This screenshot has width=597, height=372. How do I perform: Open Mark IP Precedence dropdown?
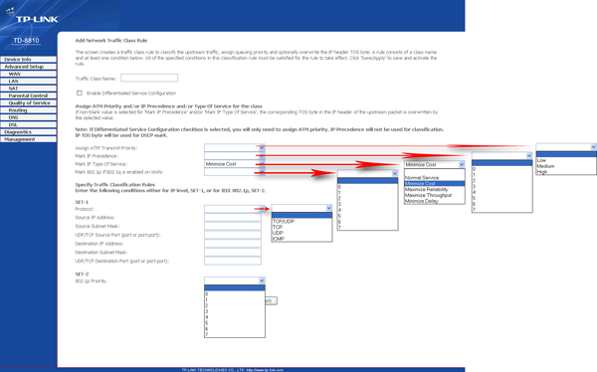(x=235, y=156)
